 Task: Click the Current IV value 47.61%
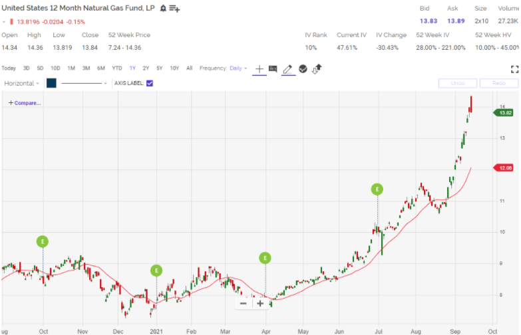347,47
